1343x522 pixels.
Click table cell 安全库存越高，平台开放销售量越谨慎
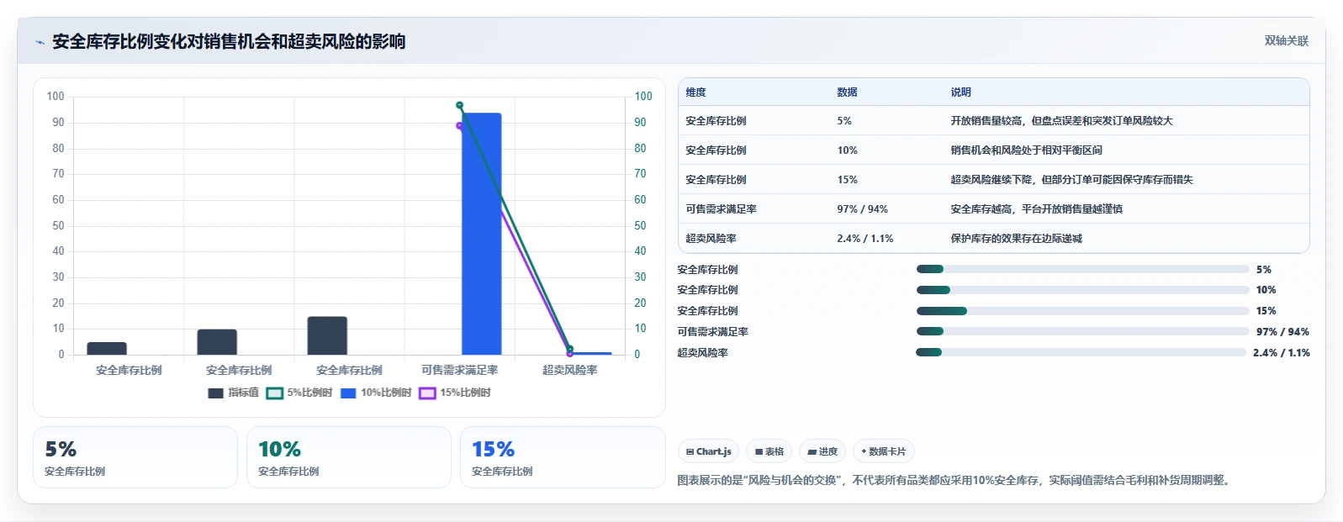[x=1036, y=209]
